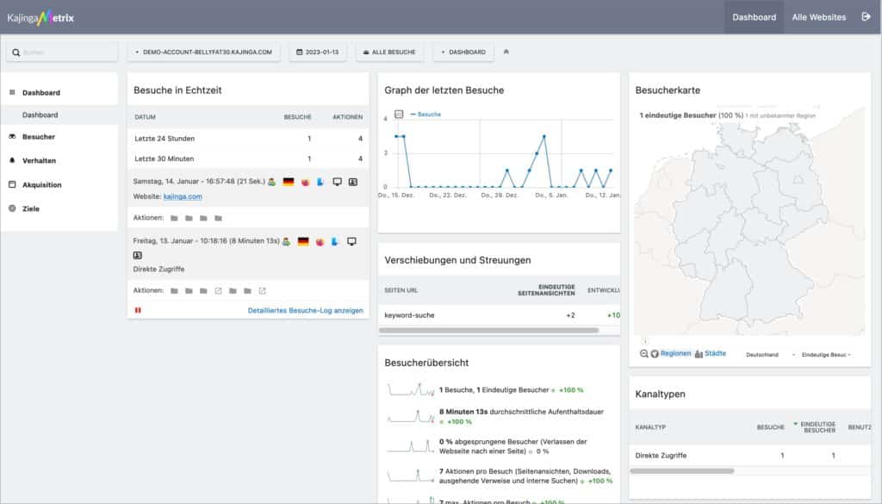The image size is (882, 504).
Task: Click last outlink action icon in Freitag visit
Action: (262, 291)
